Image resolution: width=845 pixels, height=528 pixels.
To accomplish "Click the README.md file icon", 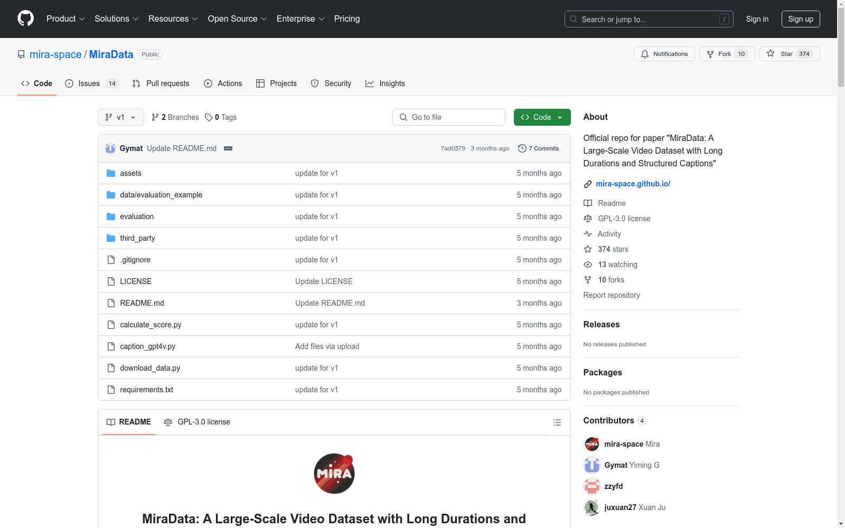I will [111, 303].
